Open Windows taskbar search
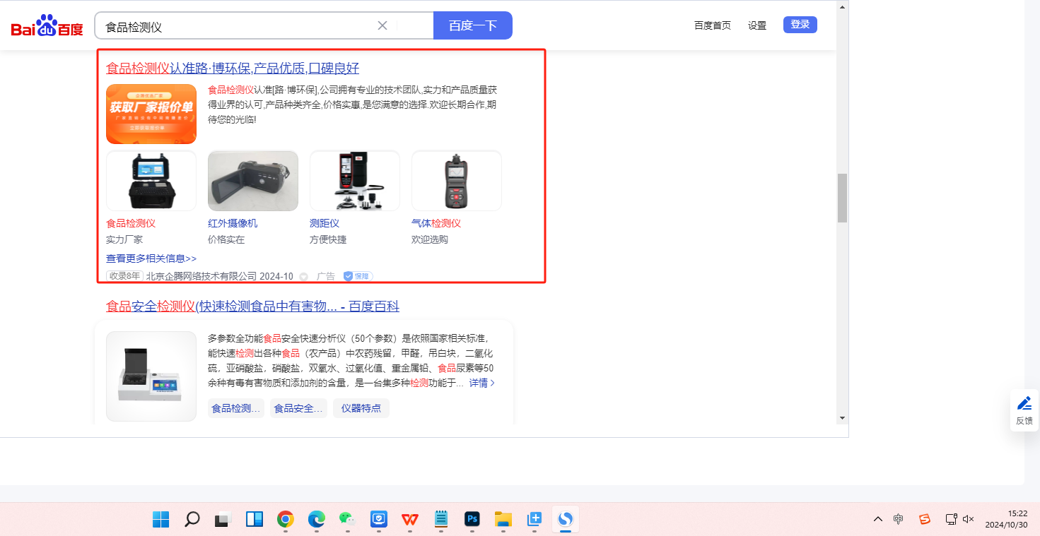This screenshot has width=1040, height=536. click(192, 520)
